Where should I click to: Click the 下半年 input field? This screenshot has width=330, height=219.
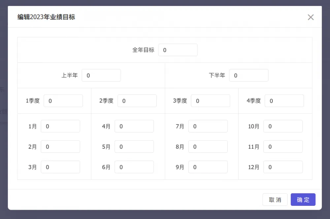(x=249, y=75)
